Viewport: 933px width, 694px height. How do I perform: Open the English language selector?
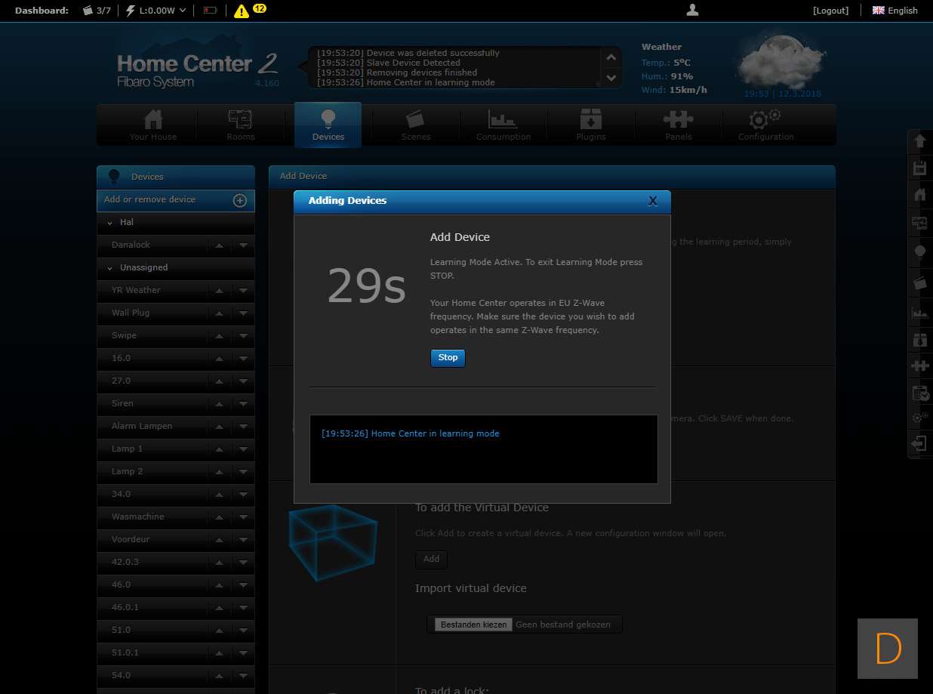tap(895, 11)
